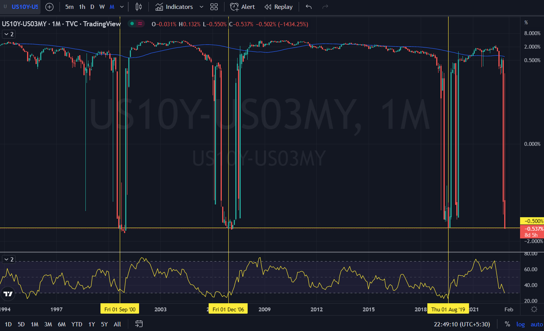Set the range to 3M
Viewport: 544px width, 331px height.
click(48, 324)
